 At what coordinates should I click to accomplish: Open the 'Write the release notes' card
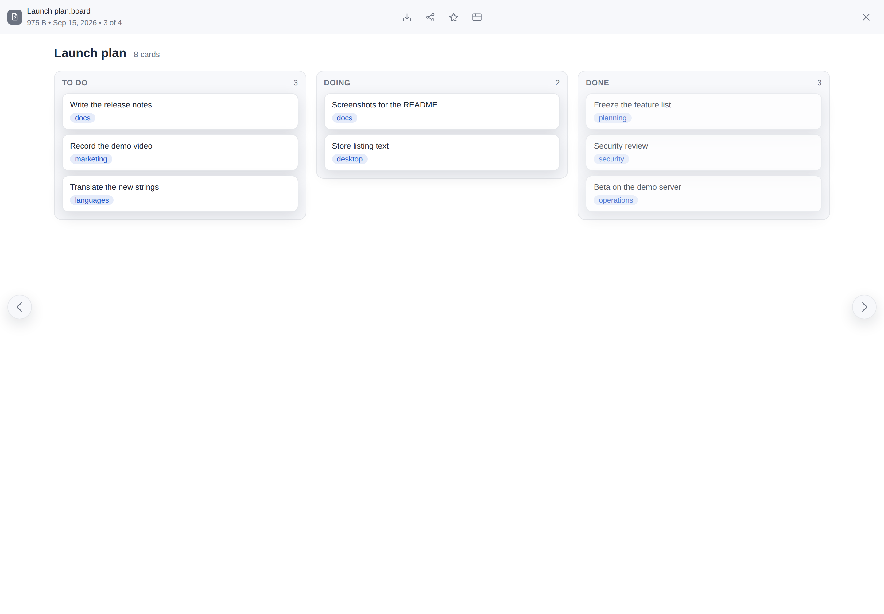pyautogui.click(x=180, y=111)
